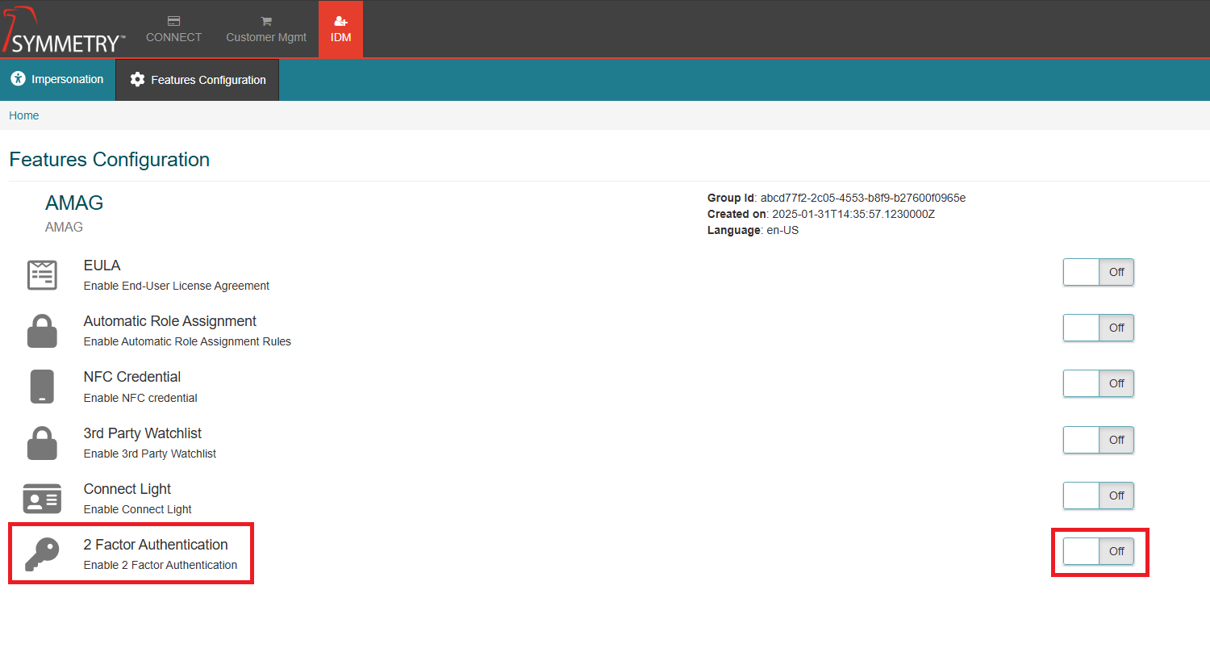Switch on Connect Light toggle
The height and width of the screenshot is (669, 1210).
(x=1099, y=495)
